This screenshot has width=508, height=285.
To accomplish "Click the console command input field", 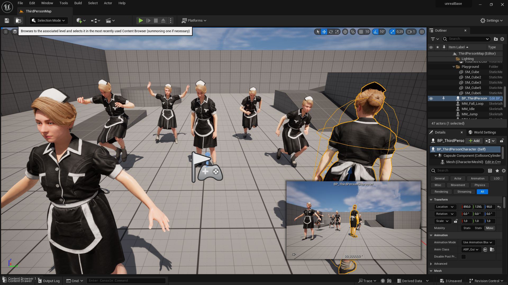I will tap(126, 281).
